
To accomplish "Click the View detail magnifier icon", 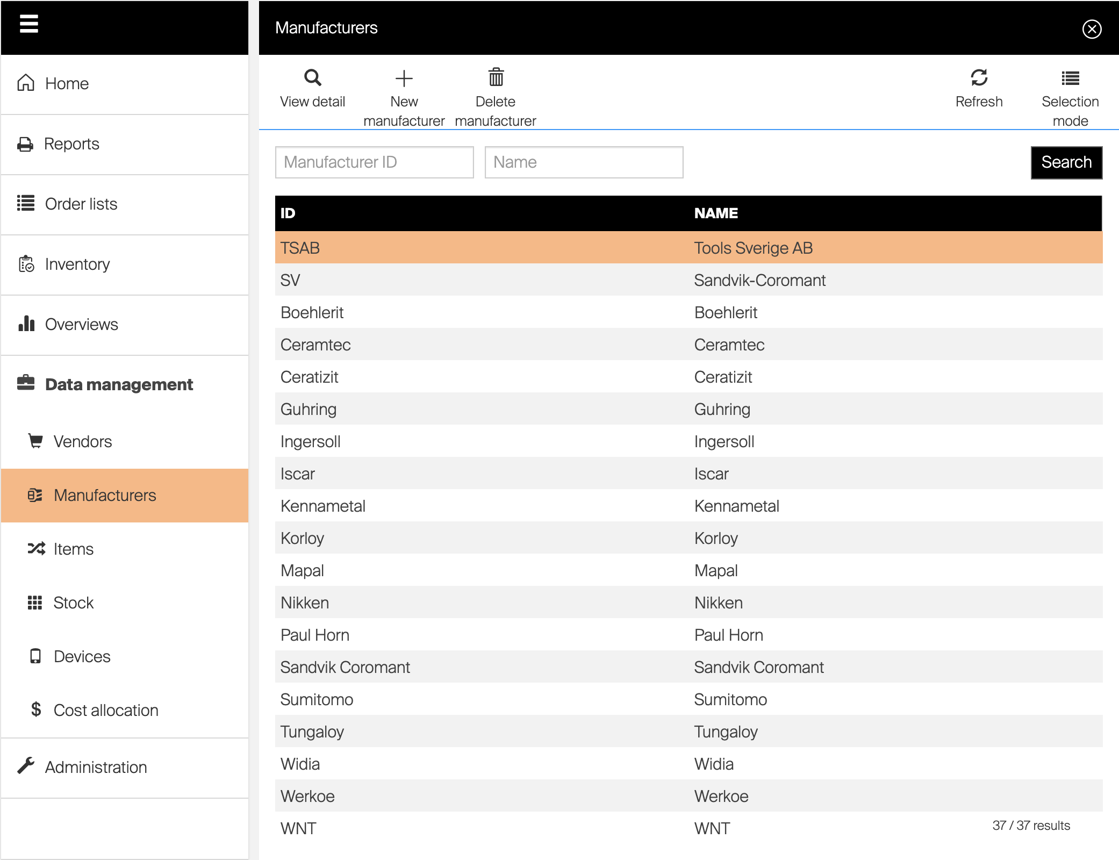I will [x=312, y=78].
